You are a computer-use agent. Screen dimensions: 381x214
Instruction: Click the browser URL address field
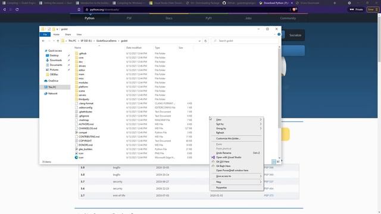(x=186, y=10)
